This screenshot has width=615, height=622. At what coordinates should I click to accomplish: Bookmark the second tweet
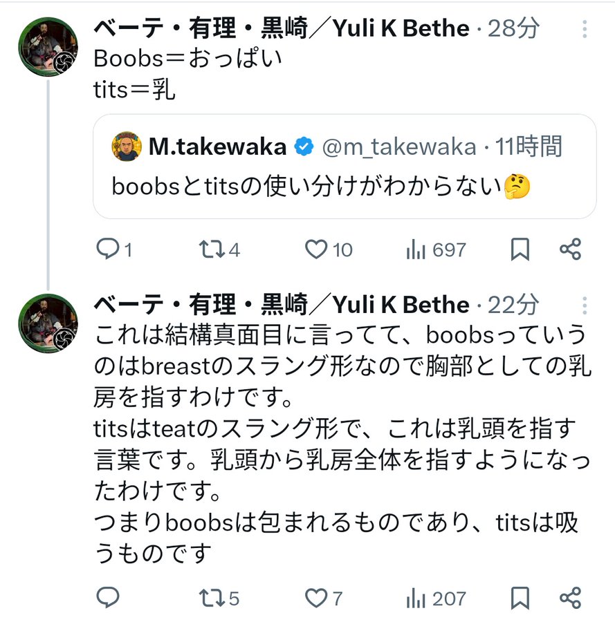(520, 598)
